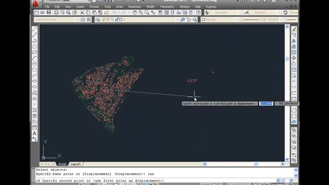Open the dimension style Standard dropdown
329x185 pixels.
279,12
